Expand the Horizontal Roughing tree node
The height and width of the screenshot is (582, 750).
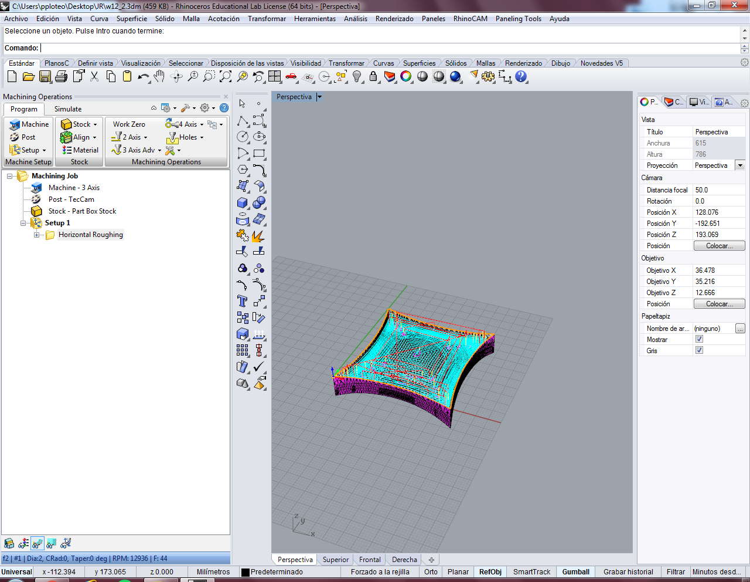tap(36, 235)
